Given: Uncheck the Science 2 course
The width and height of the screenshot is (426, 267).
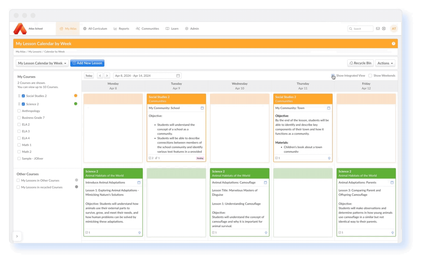Looking at the screenshot, I should [x=23, y=104].
